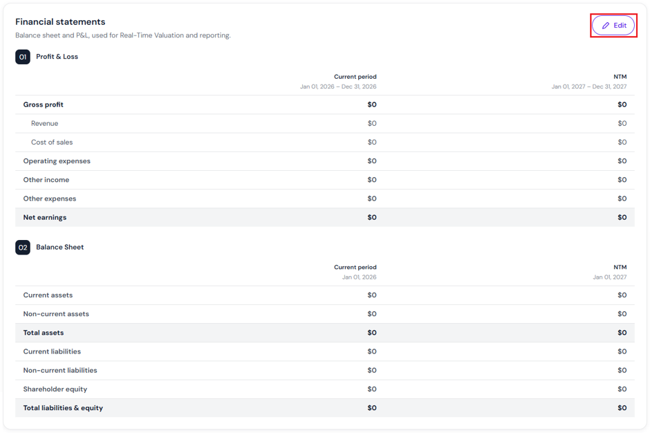Click the 02 badge beside Balance Sheet
The height and width of the screenshot is (433, 650).
click(x=23, y=247)
